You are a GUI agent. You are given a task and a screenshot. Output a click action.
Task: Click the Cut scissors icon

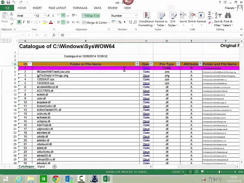11,14
